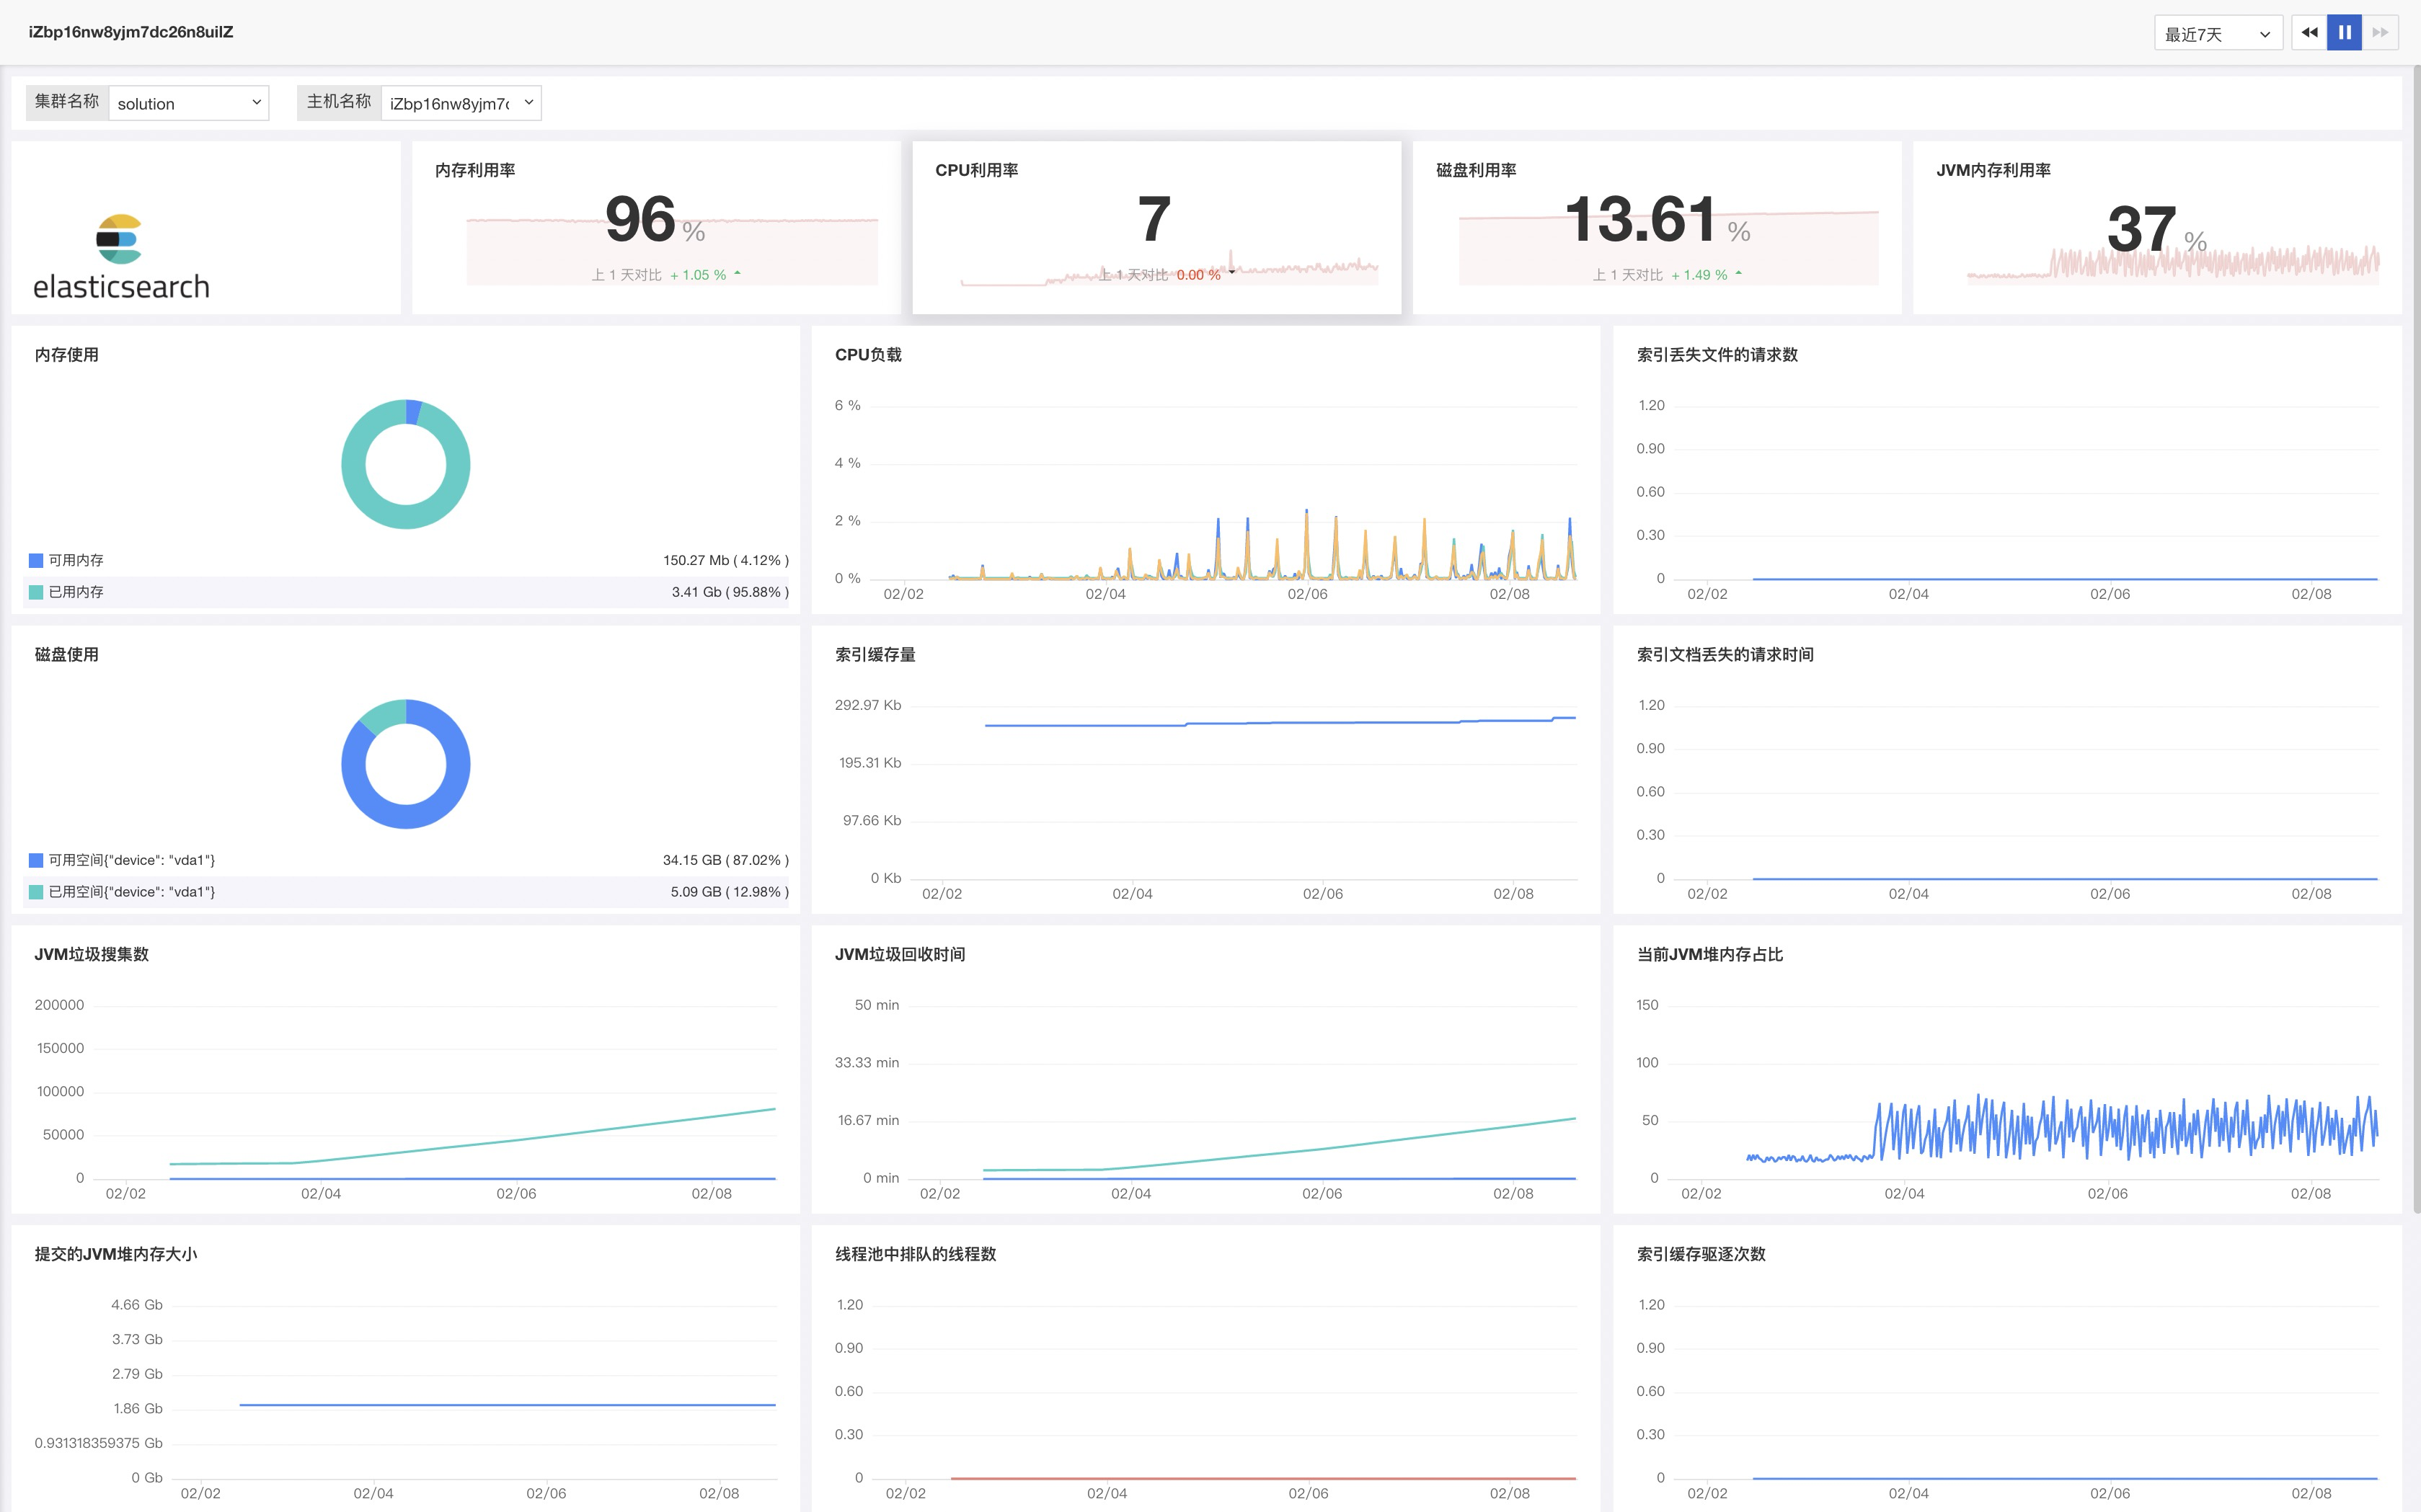This screenshot has height=1512, width=2421.
Task: Click the disk usage up-arrow trend indicator
Action: point(1739,273)
